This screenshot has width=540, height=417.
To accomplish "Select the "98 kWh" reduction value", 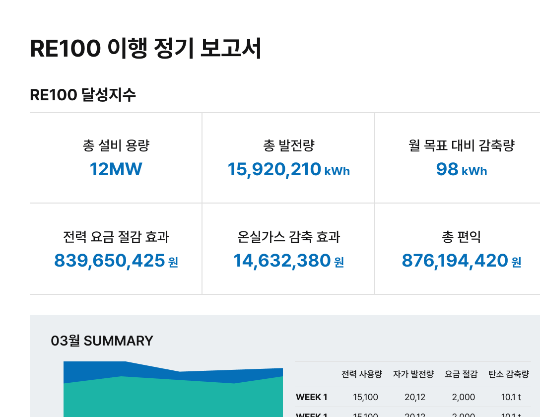I will click(x=462, y=169).
